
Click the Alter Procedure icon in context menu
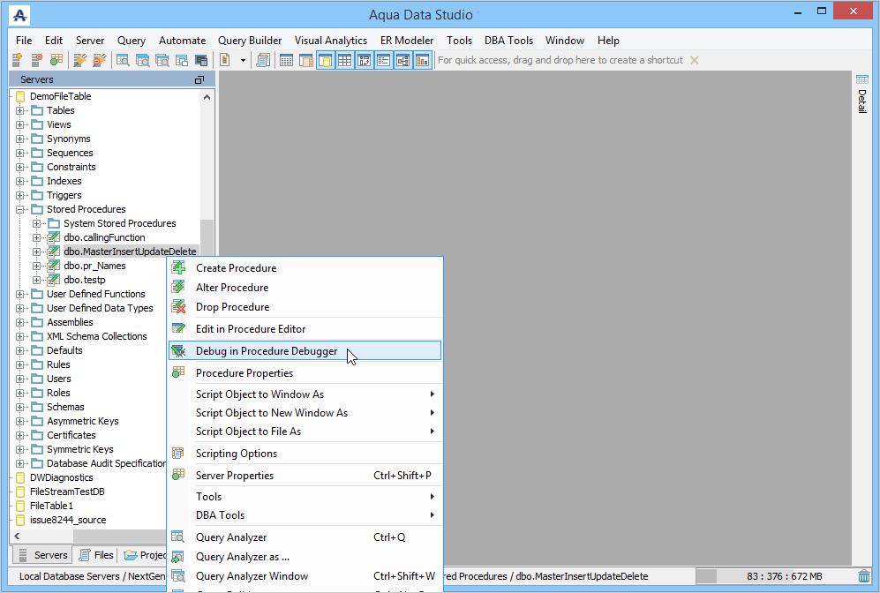178,288
